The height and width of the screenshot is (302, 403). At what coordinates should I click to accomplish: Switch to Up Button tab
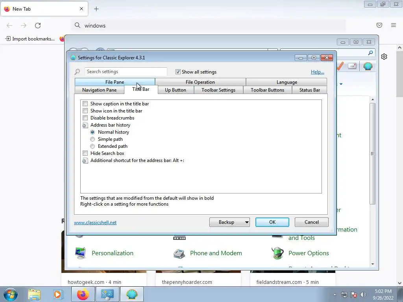coord(176,90)
